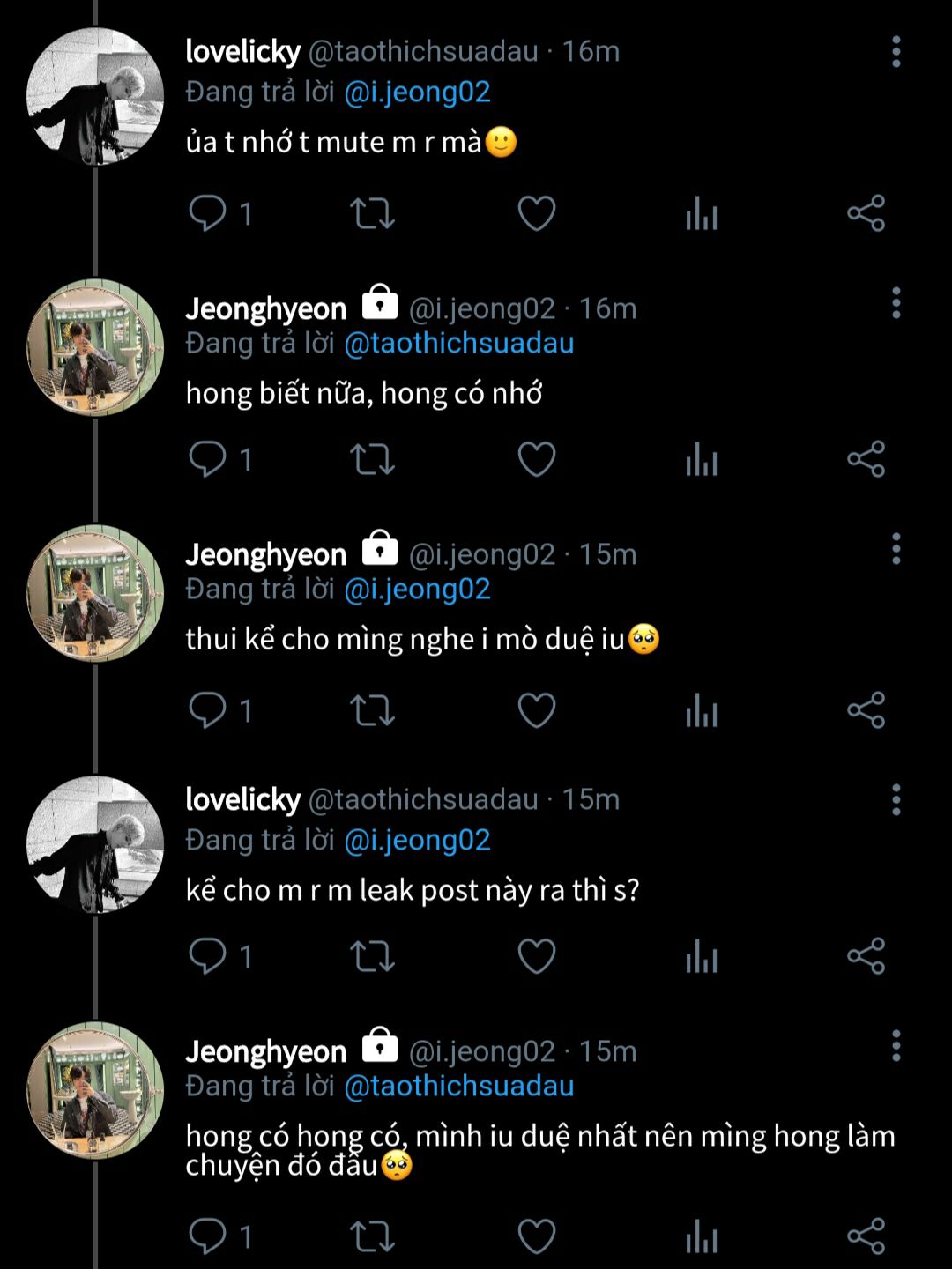Open more options for lovelicky's 16m tweet
Image resolution: width=952 pixels, height=1269 pixels.
pyautogui.click(x=896, y=52)
